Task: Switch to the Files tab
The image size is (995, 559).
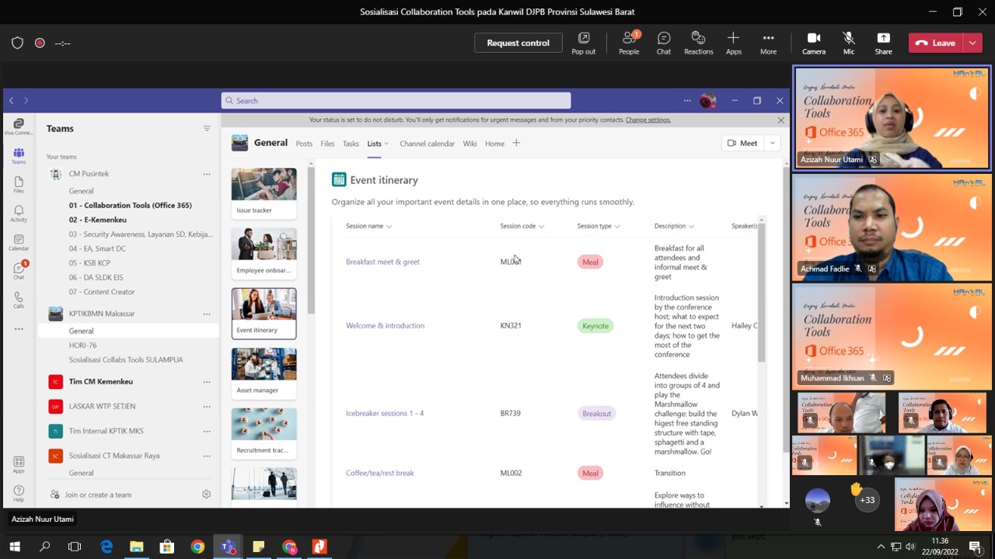Action: point(327,144)
